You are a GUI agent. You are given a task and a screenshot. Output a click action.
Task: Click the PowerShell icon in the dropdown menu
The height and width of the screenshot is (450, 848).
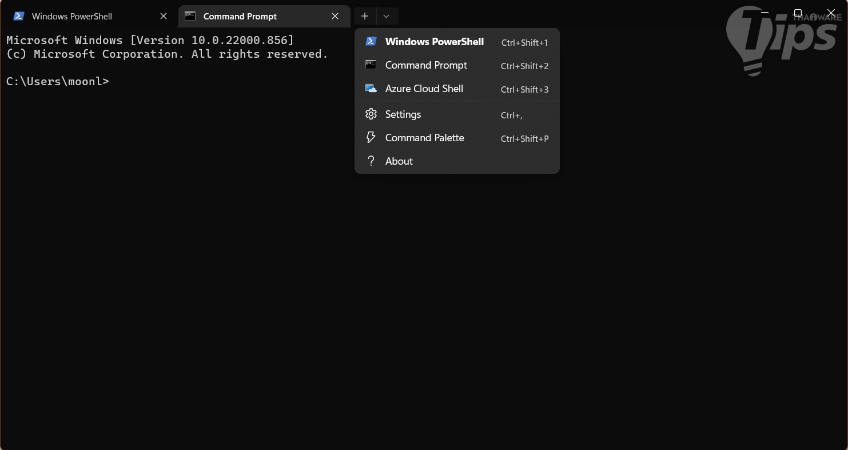pyautogui.click(x=371, y=42)
